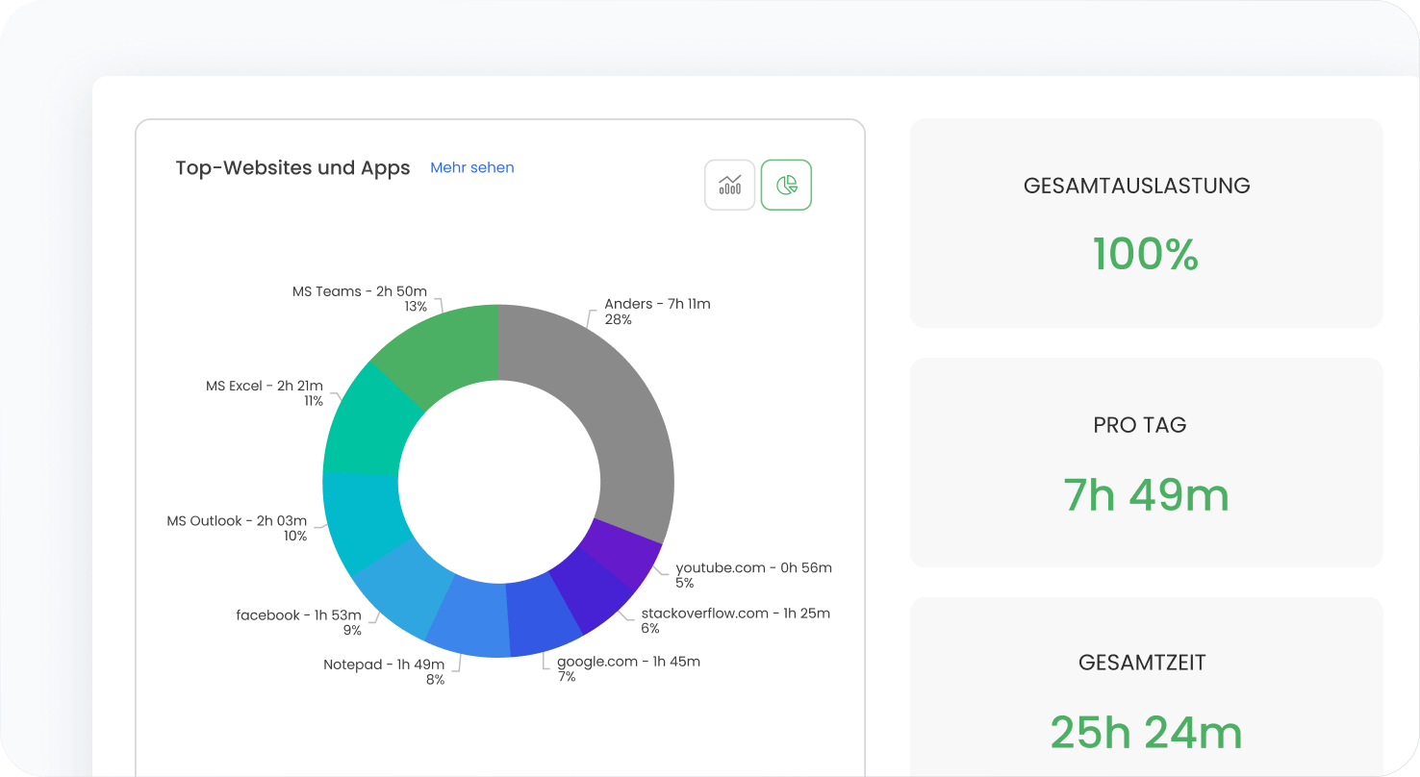Click the youtube.com - 0h 56m label

pos(753,568)
